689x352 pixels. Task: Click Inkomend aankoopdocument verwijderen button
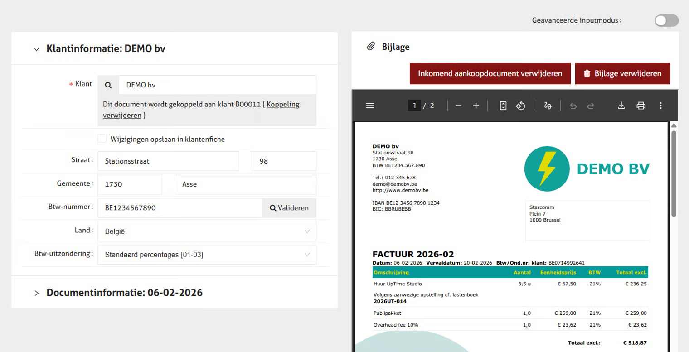pos(490,73)
